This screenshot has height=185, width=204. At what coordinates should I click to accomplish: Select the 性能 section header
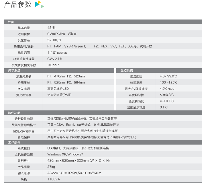(x=11, y=22)
